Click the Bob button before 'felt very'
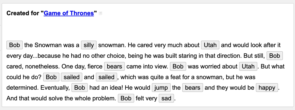Image resolution: width=295 pixels, height=110 pixels. [126, 98]
